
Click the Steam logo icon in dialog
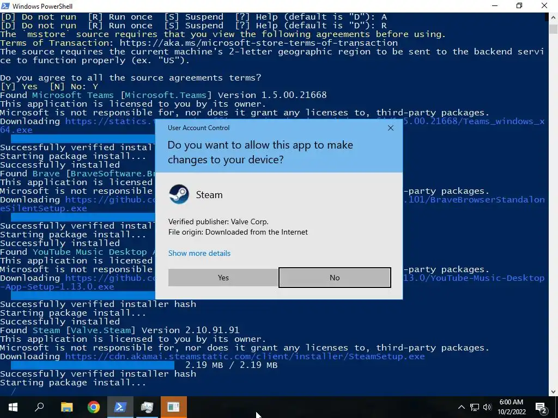[179, 194]
